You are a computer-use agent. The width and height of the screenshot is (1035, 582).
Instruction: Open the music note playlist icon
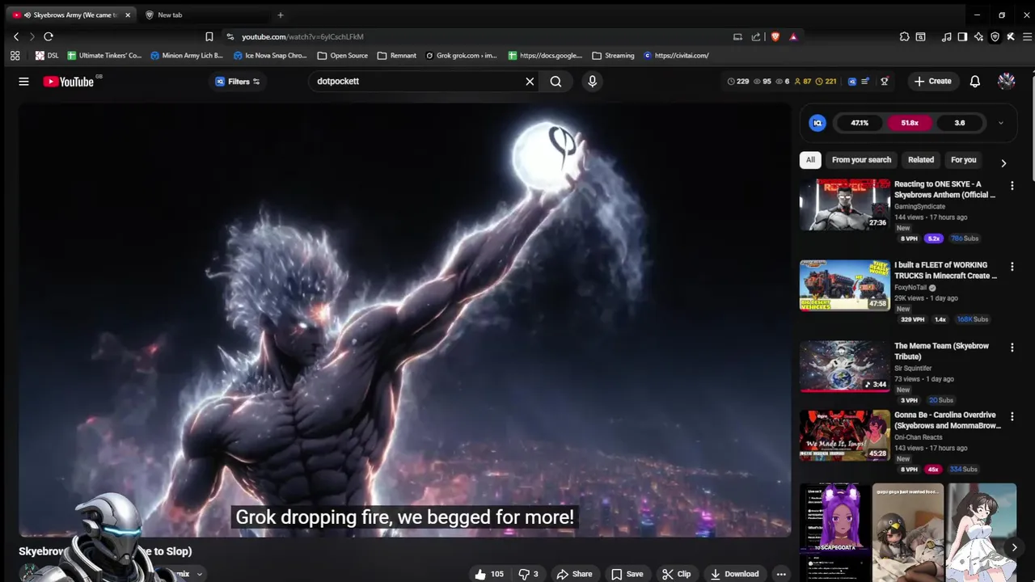click(946, 36)
